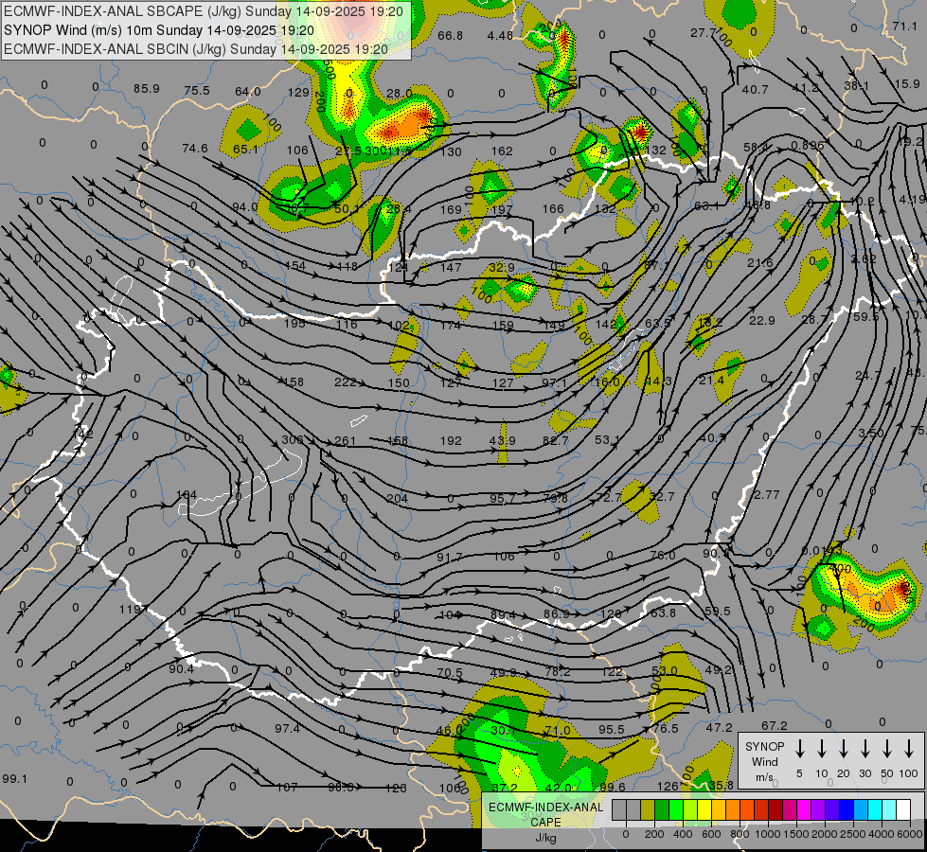The height and width of the screenshot is (852, 927).
Task: Click the 67.2 value above wind legend
Action: (x=775, y=725)
